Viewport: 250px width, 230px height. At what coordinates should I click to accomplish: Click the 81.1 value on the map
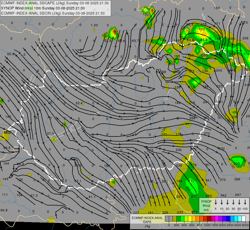coord(92,197)
